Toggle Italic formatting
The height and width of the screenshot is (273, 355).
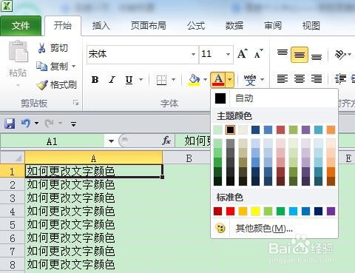point(112,80)
